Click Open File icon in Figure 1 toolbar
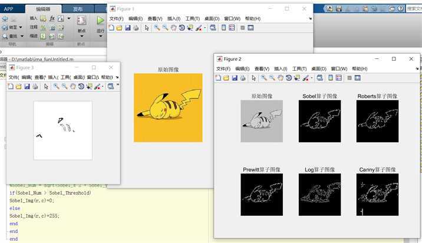Viewport: 422px width, 243px height. coord(119,28)
